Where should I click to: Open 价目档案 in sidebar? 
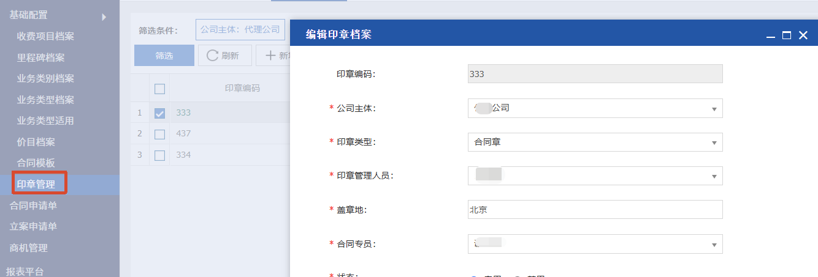click(36, 142)
